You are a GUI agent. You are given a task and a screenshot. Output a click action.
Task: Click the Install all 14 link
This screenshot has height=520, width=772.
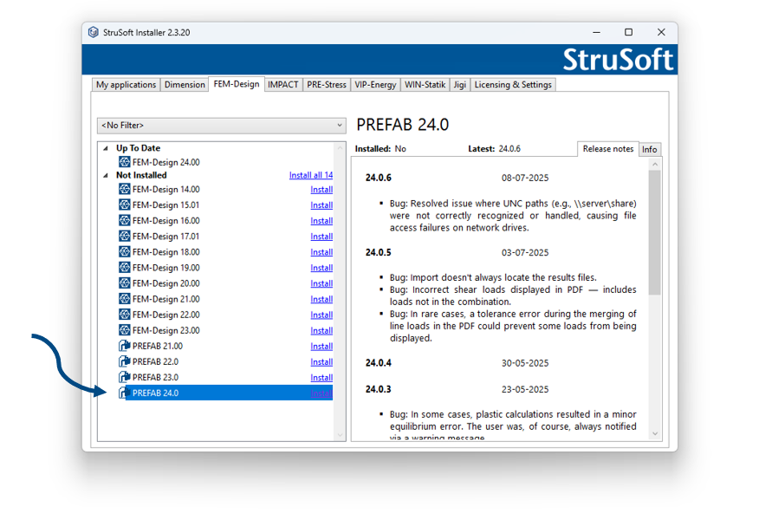coord(311,175)
